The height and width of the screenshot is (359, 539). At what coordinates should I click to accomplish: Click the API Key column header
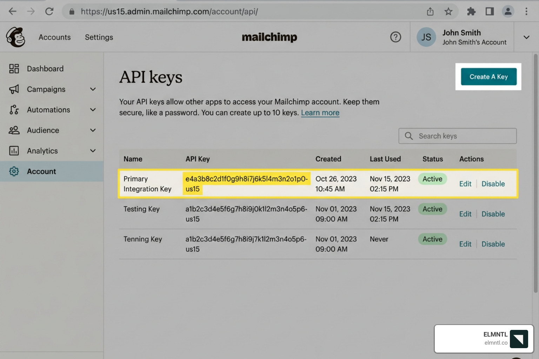pyautogui.click(x=198, y=159)
